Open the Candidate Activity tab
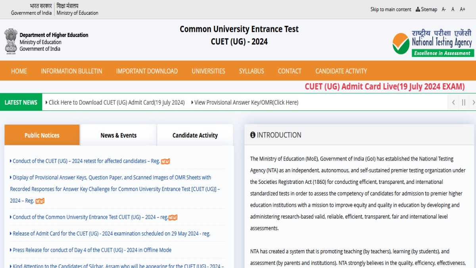 click(195, 135)
